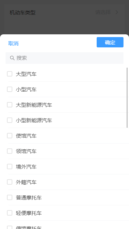Image resolution: width=129 pixels, height=229 pixels.
Task: Click the 取消 cancel link
Action: pyautogui.click(x=13, y=43)
